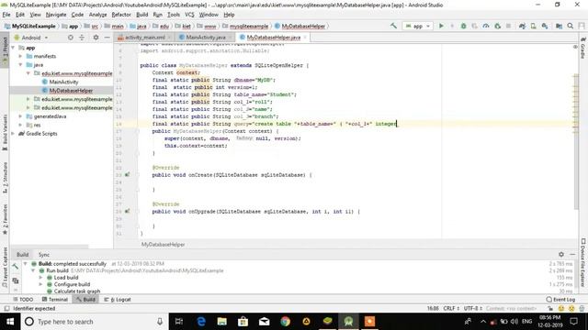Hide the Project panel with minus icon

pyautogui.click(x=107, y=38)
